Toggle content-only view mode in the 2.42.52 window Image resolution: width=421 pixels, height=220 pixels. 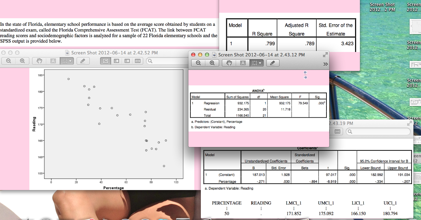tap(105, 60)
